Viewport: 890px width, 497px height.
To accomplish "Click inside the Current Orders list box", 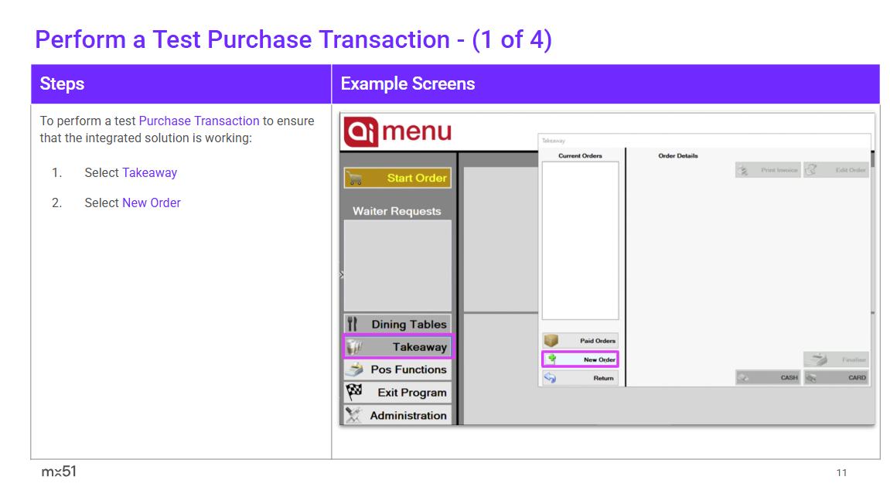I will coord(580,240).
